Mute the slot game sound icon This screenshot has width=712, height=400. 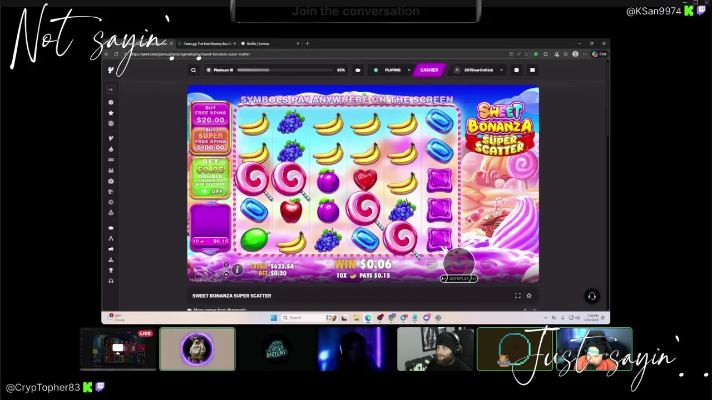[226, 274]
